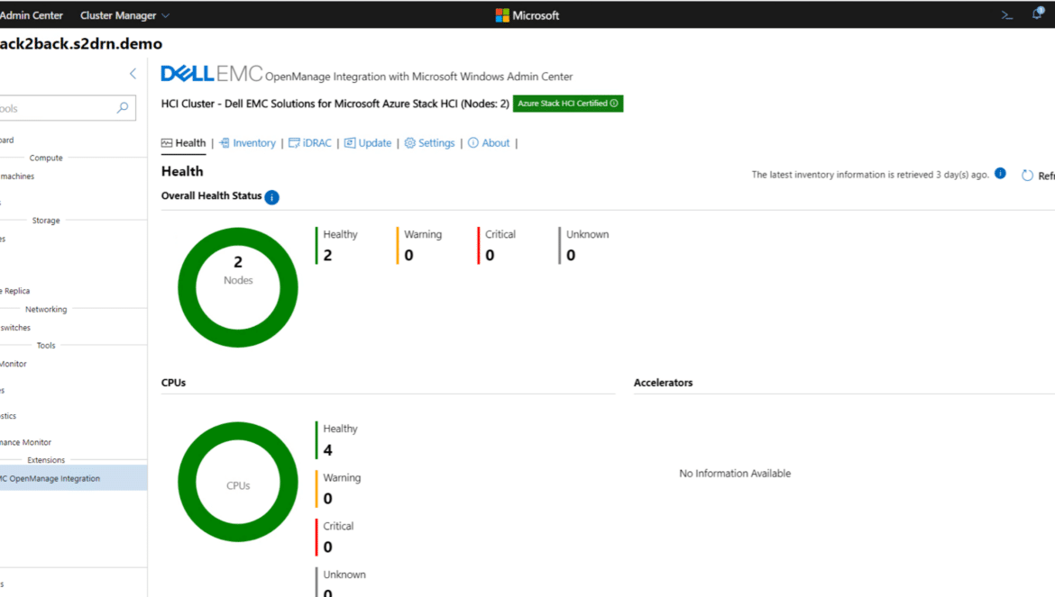Open Performance Monitor sidebar item

coord(73,442)
